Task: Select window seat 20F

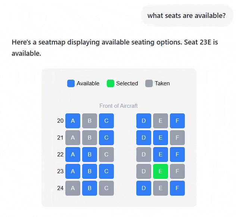Action: pyautogui.click(x=177, y=121)
